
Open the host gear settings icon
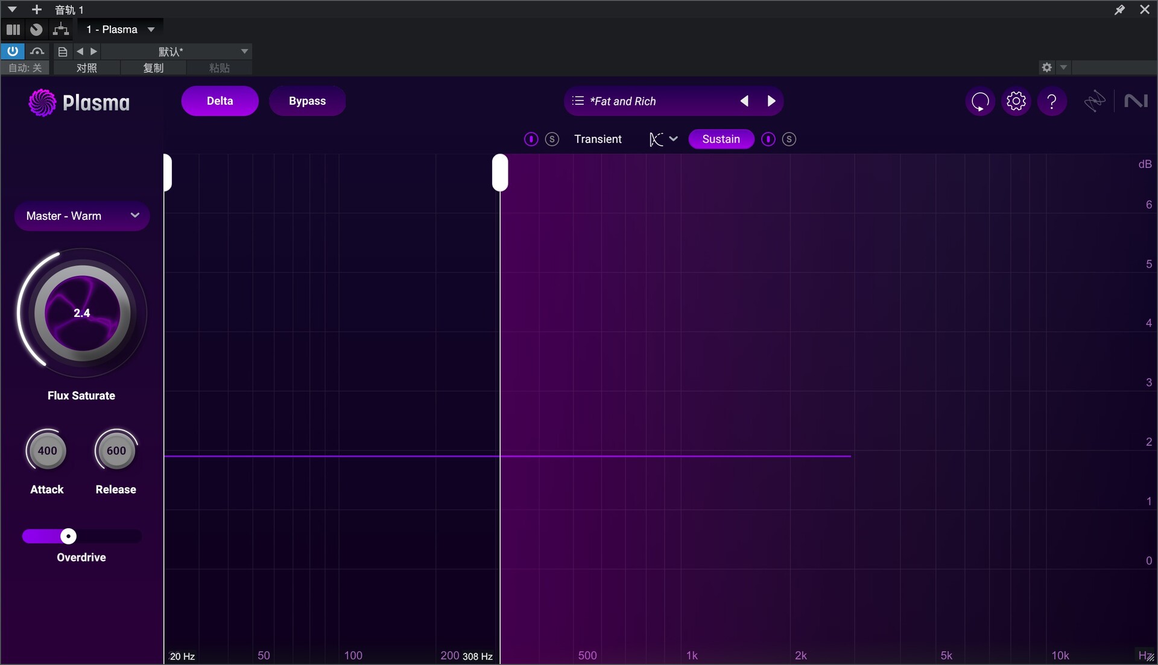point(1047,67)
